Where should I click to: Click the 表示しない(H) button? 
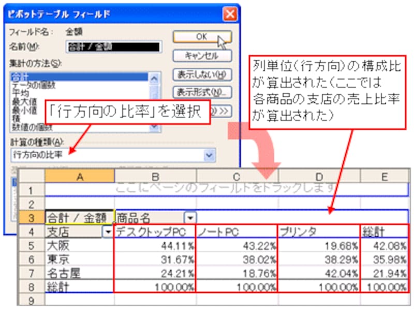click(202, 74)
